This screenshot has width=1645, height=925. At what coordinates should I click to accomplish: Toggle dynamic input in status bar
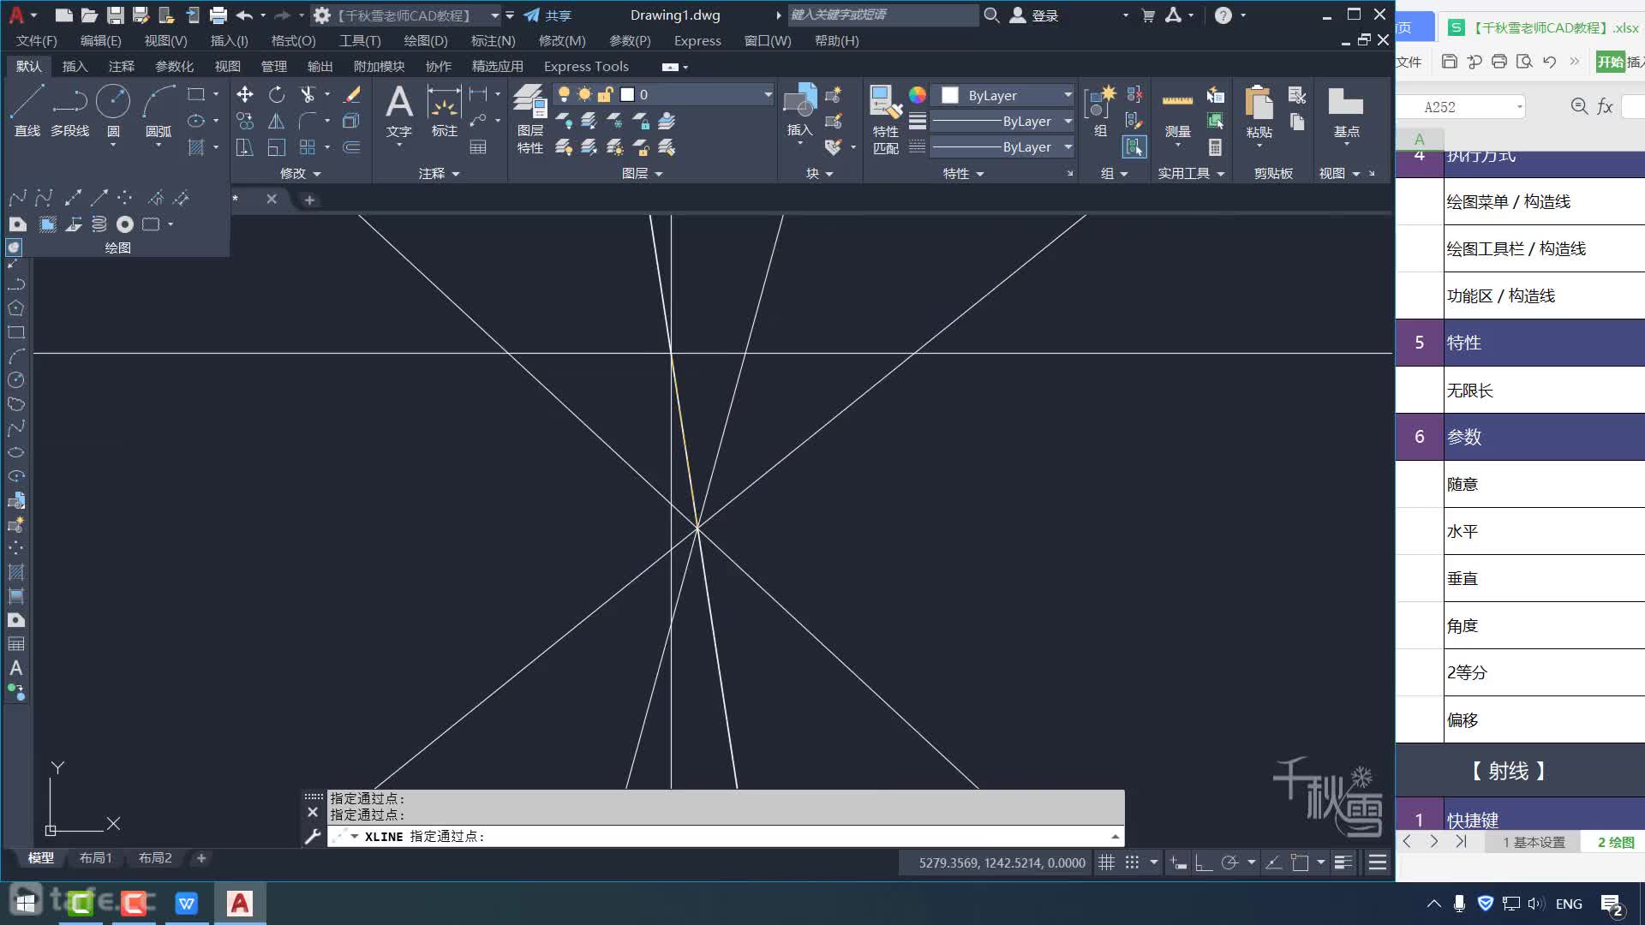[1179, 862]
